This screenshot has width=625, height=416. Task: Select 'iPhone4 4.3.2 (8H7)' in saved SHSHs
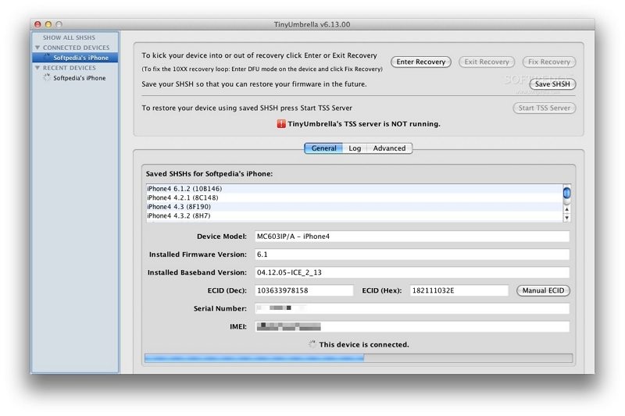coord(355,215)
